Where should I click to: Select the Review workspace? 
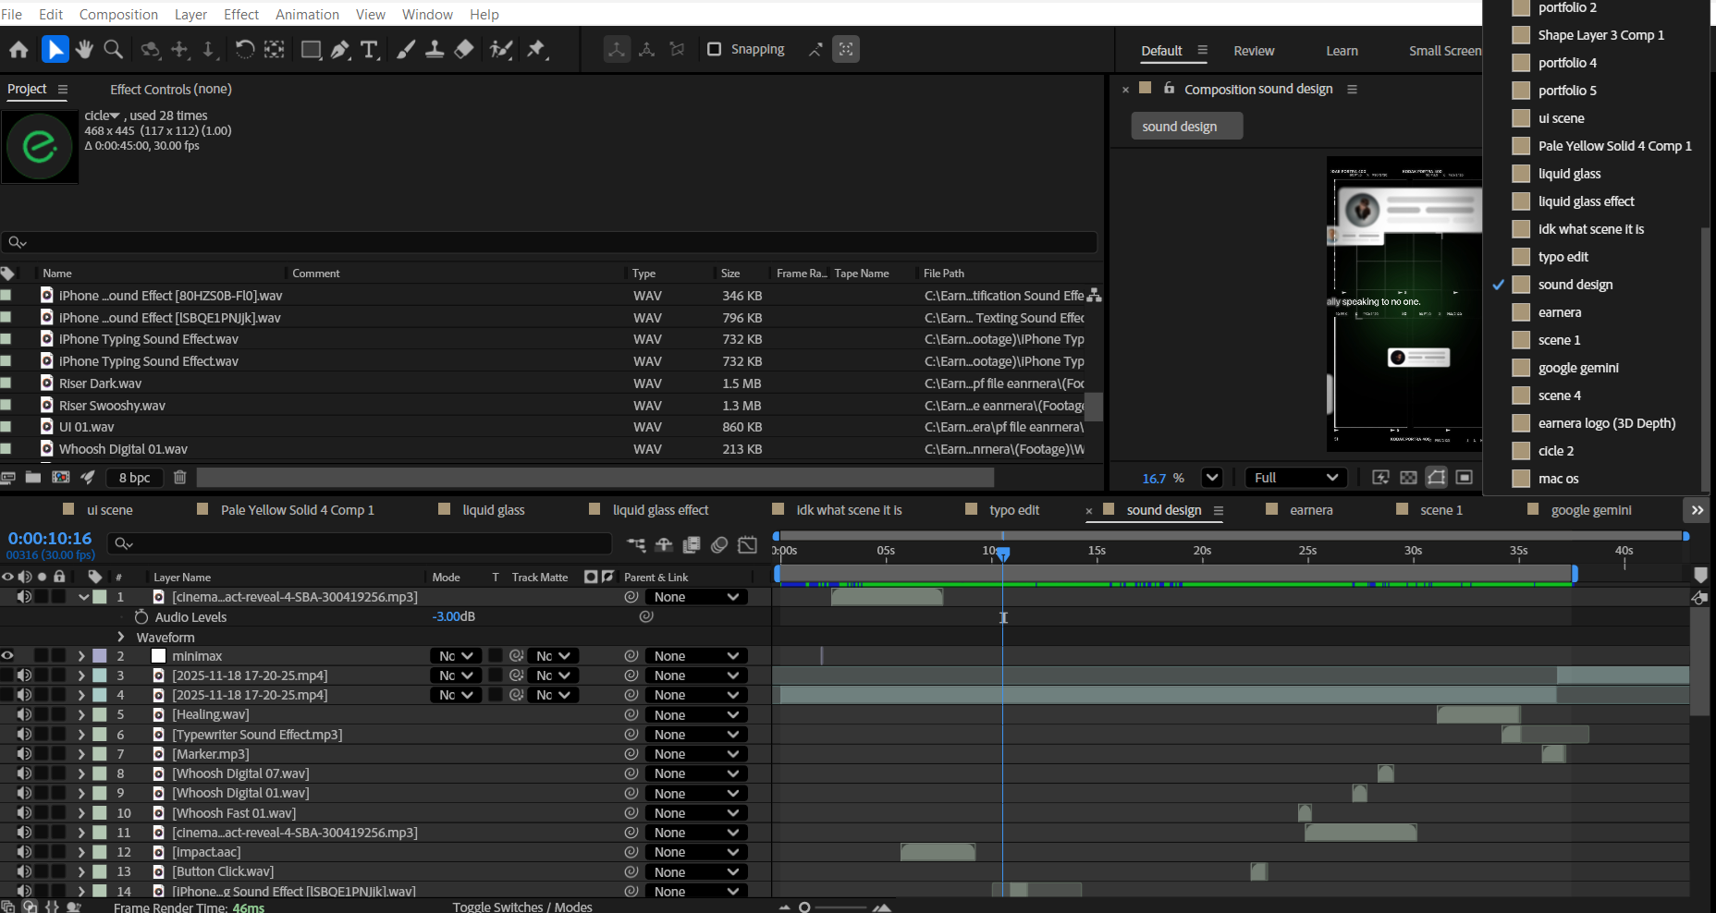click(x=1254, y=51)
